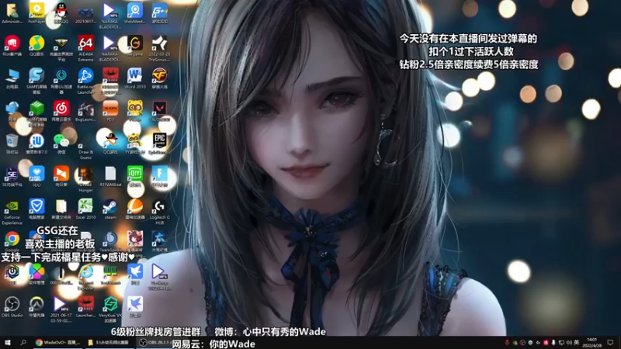The image size is (621, 349).
Task: Open the Draw & Guess shortcut
Action: [x=85, y=147]
